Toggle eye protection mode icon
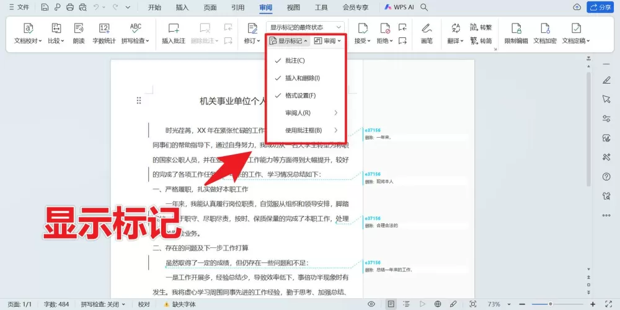Viewport: 620px width, 310px height. tap(371, 304)
